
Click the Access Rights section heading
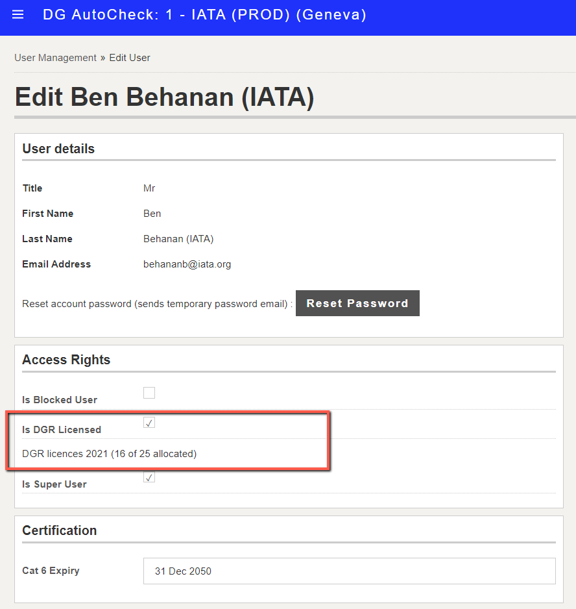click(66, 360)
